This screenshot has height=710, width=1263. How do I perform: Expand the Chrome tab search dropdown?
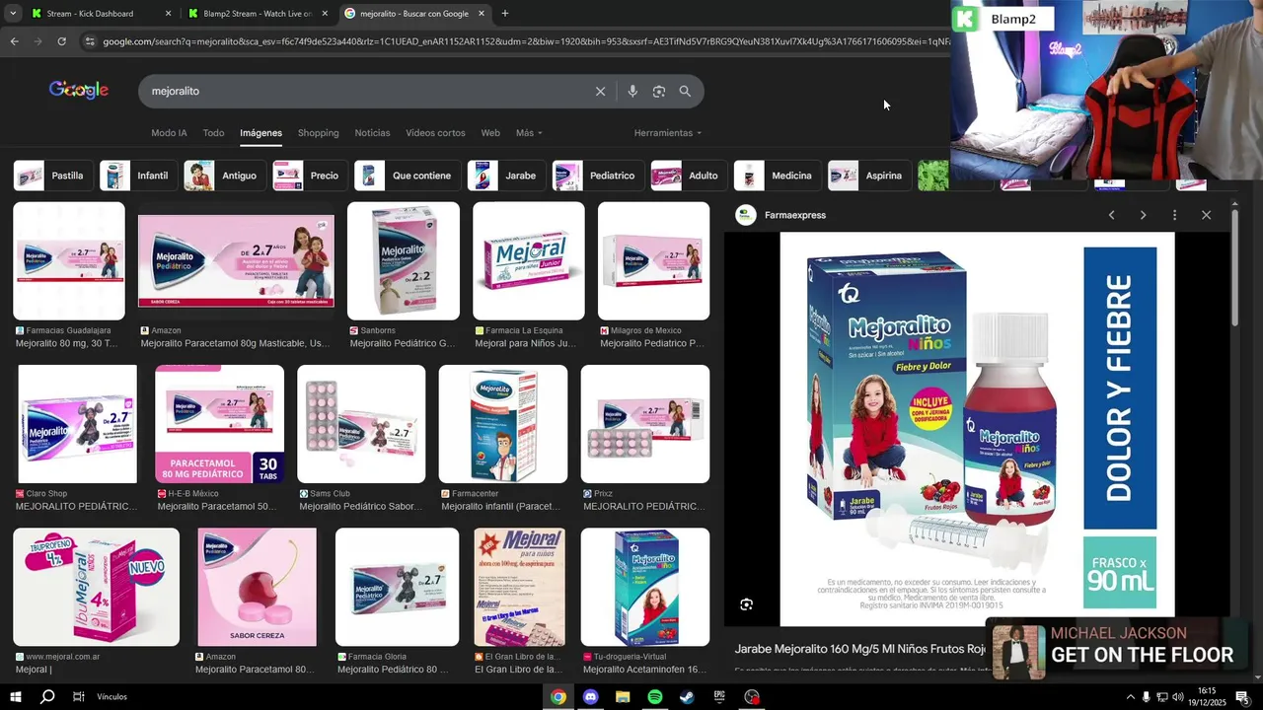13,14
